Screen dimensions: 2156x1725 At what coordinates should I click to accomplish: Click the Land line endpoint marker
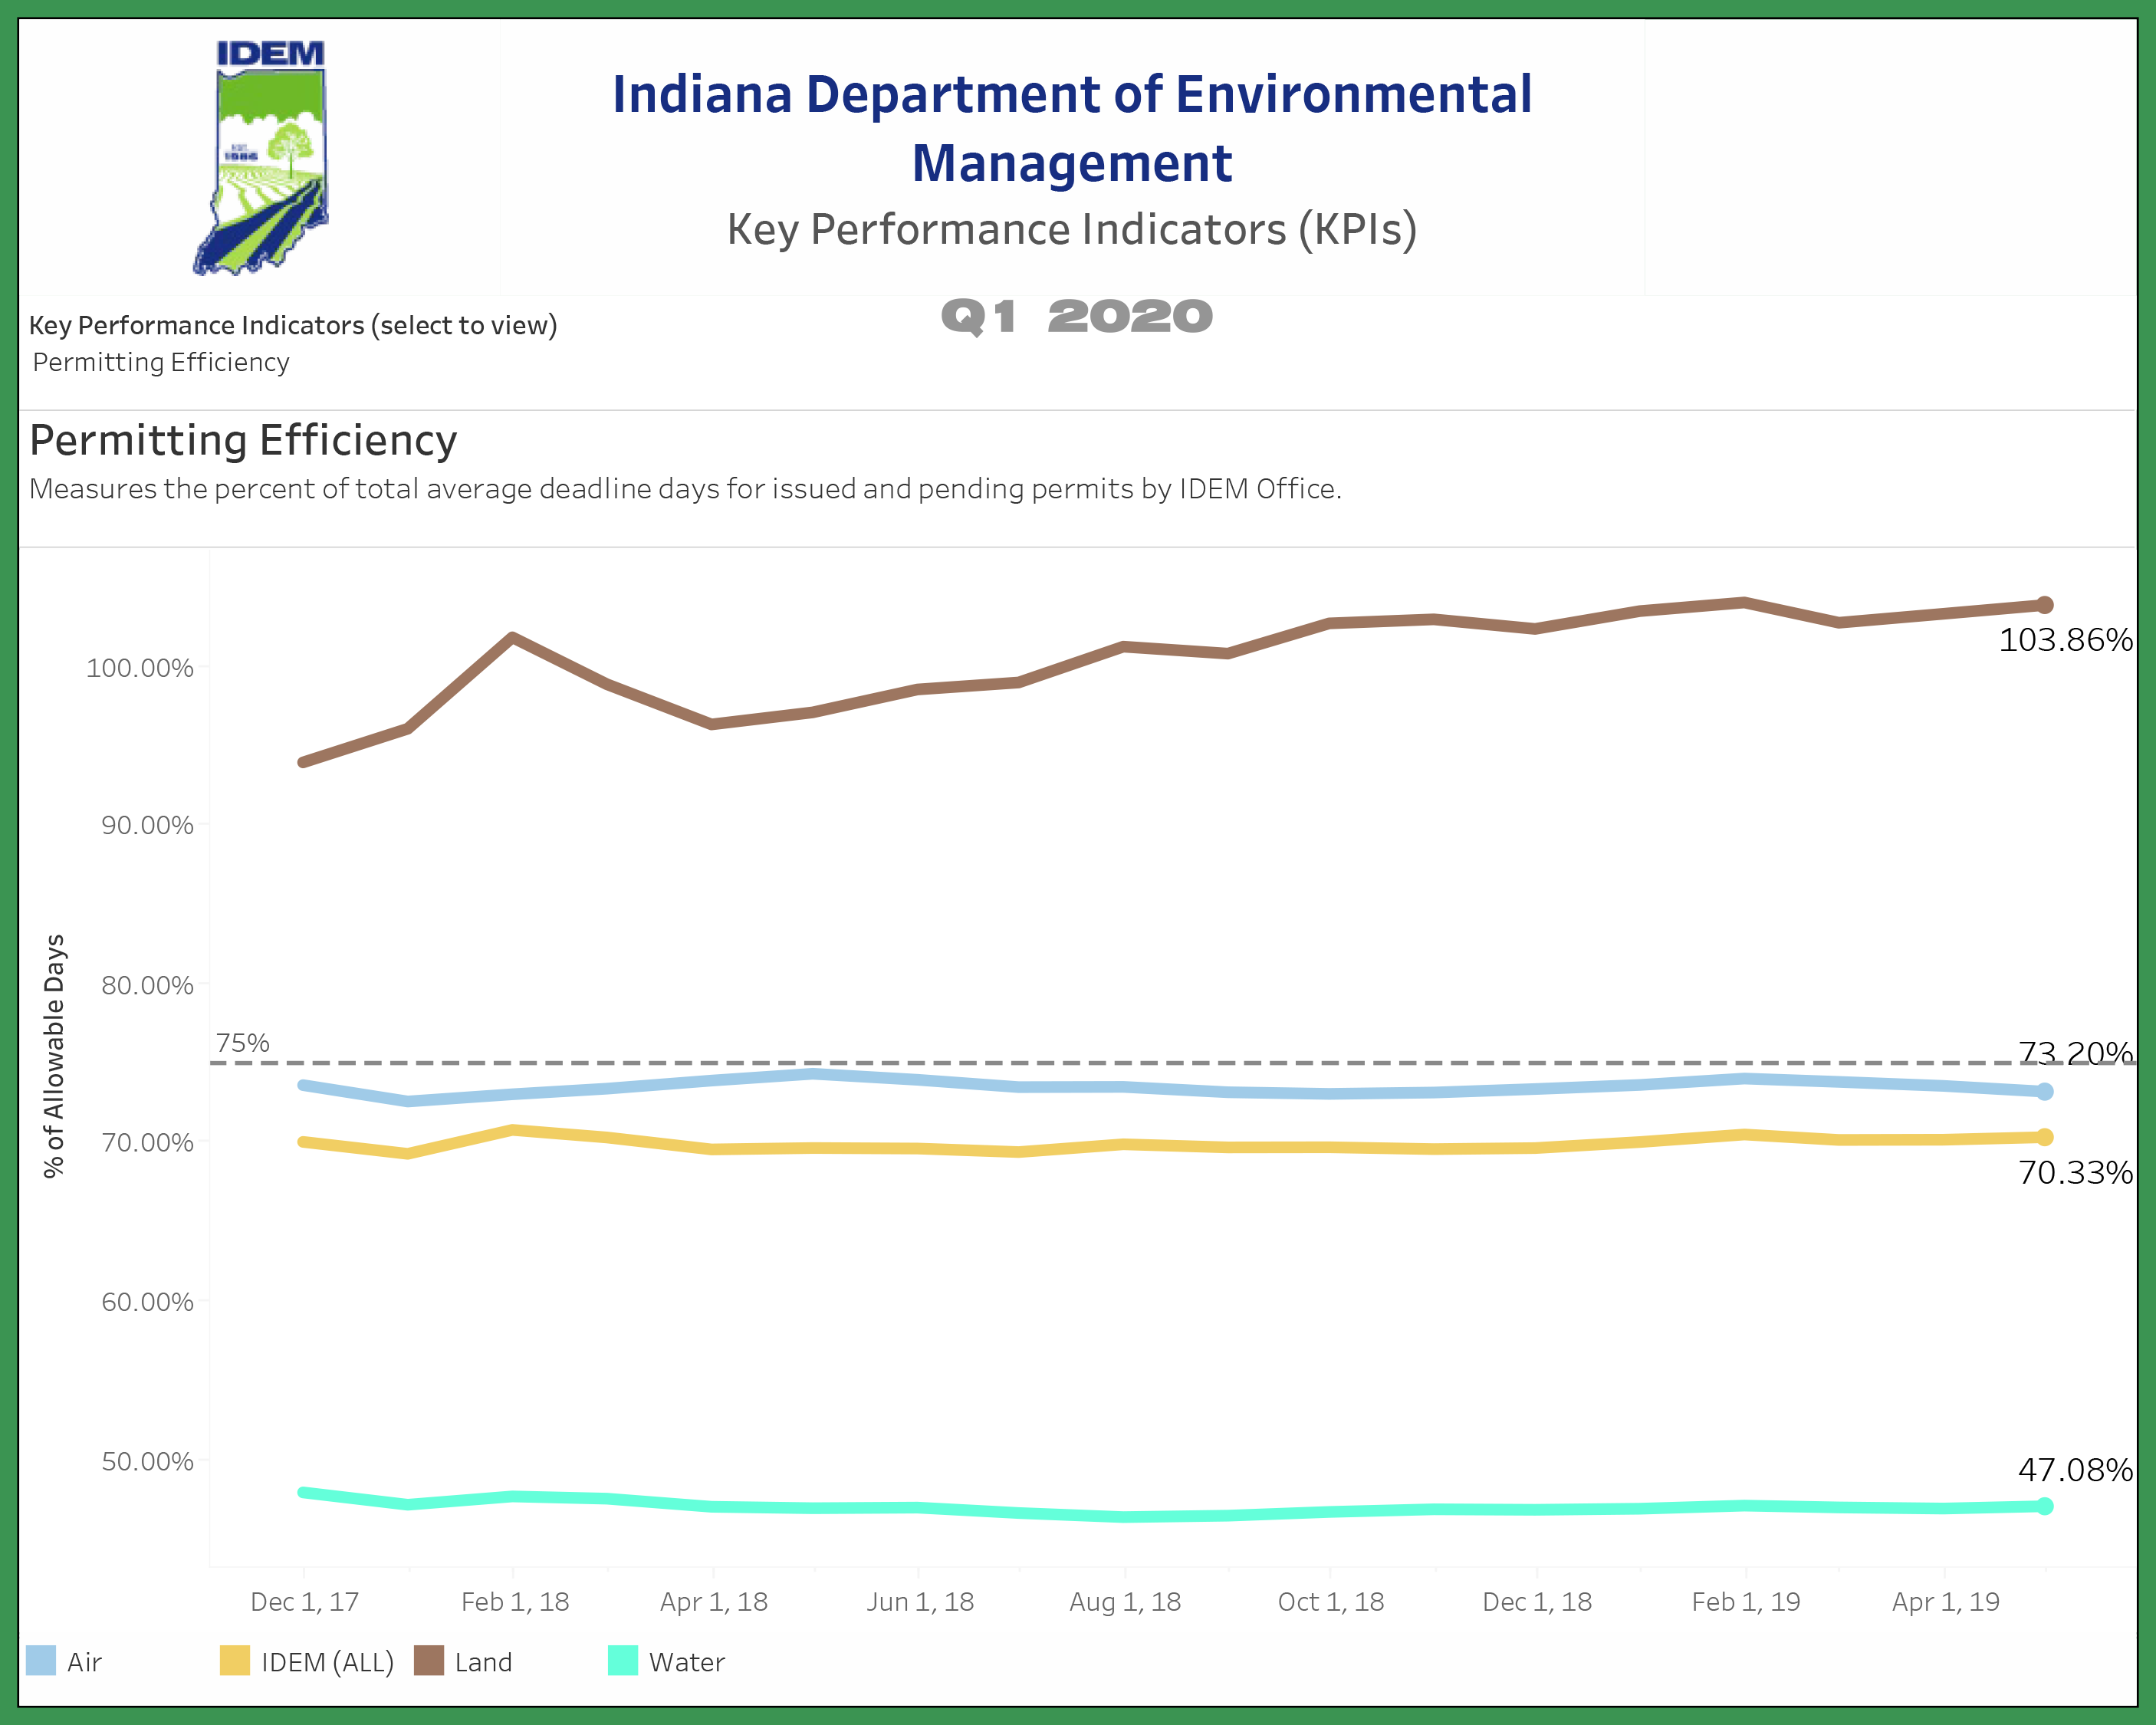click(2044, 605)
